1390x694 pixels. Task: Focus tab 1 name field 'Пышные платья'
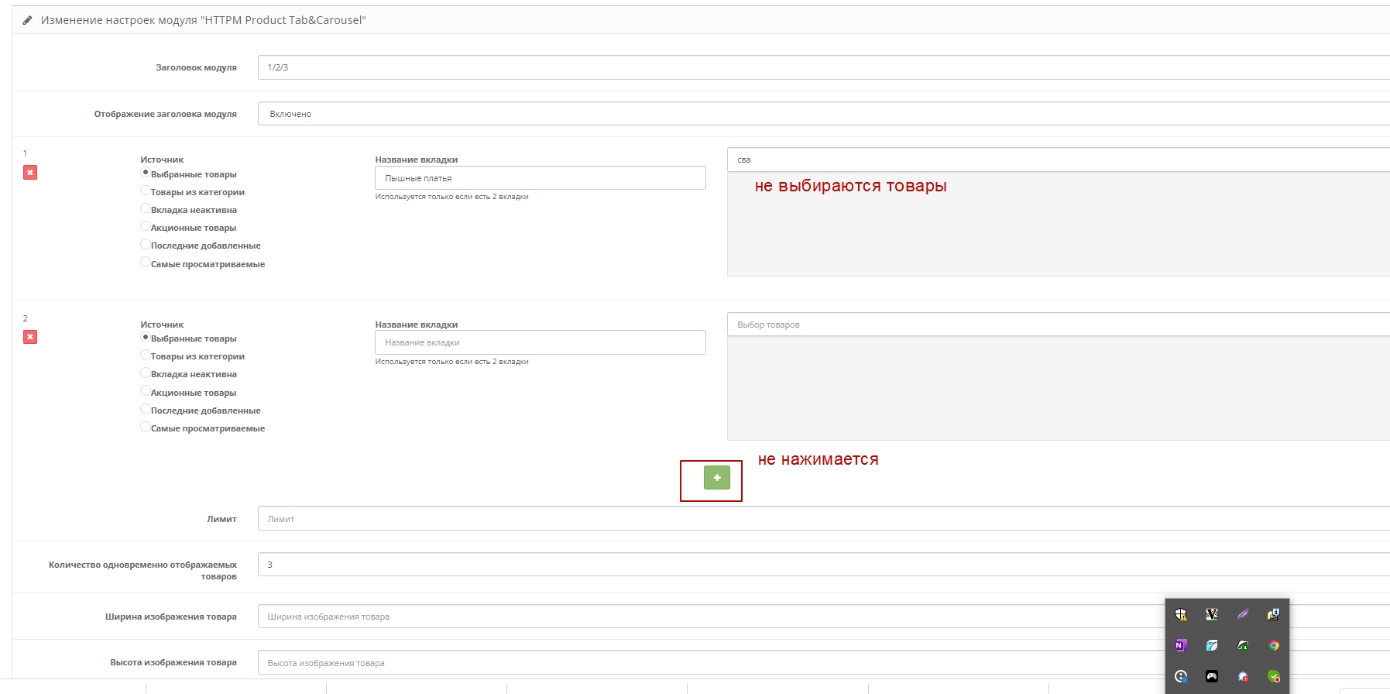(540, 178)
